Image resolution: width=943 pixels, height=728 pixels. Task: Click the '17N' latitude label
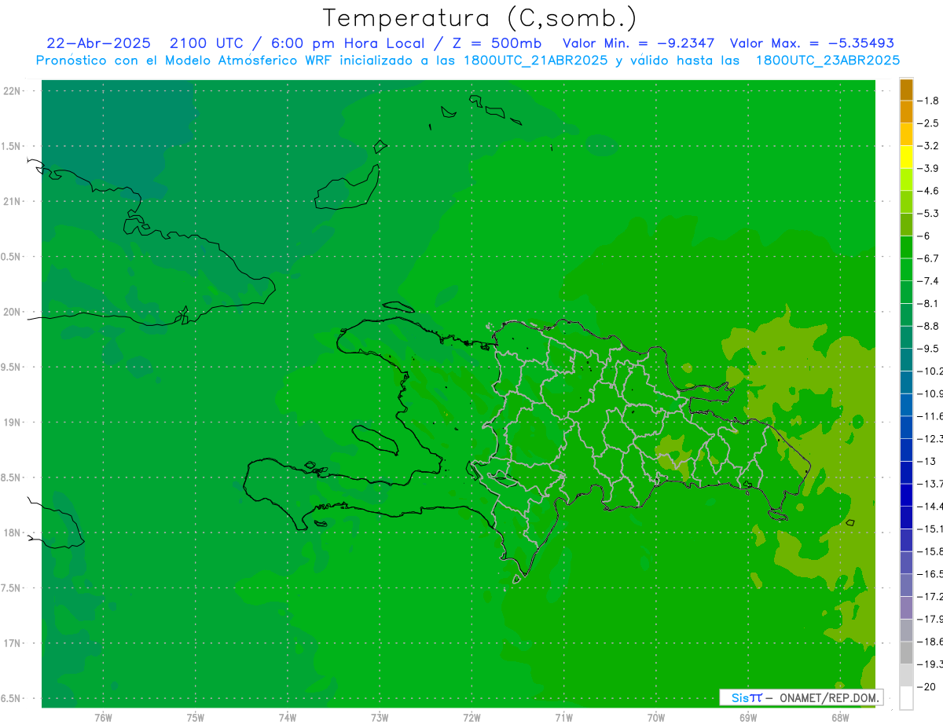click(x=13, y=643)
